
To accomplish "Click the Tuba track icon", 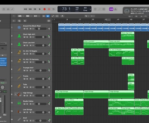I will pos(19,86).
